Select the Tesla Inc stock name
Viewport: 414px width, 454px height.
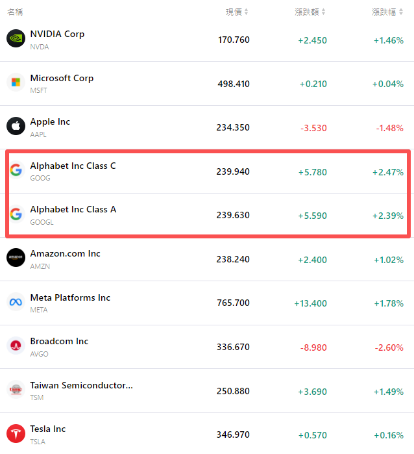pos(47,429)
